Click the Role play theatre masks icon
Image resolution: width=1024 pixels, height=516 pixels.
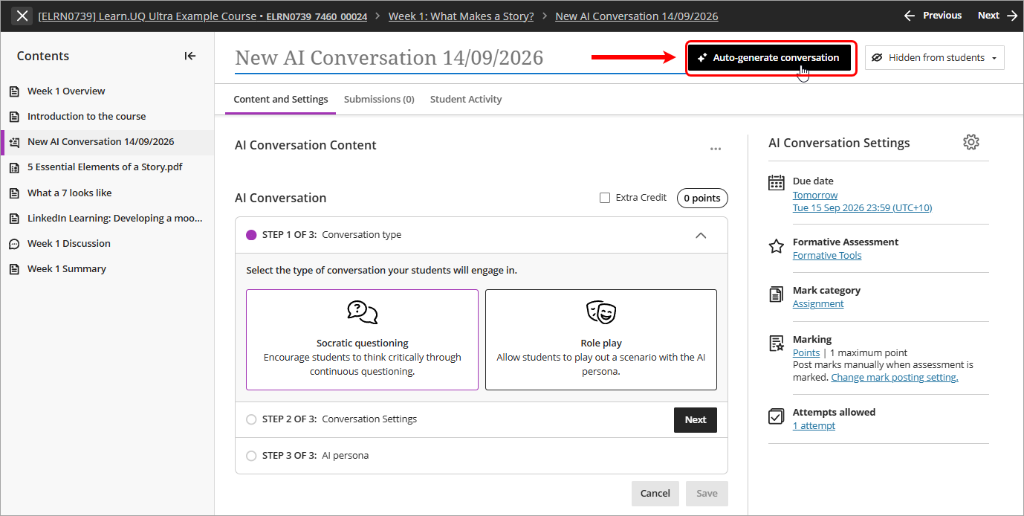(601, 312)
